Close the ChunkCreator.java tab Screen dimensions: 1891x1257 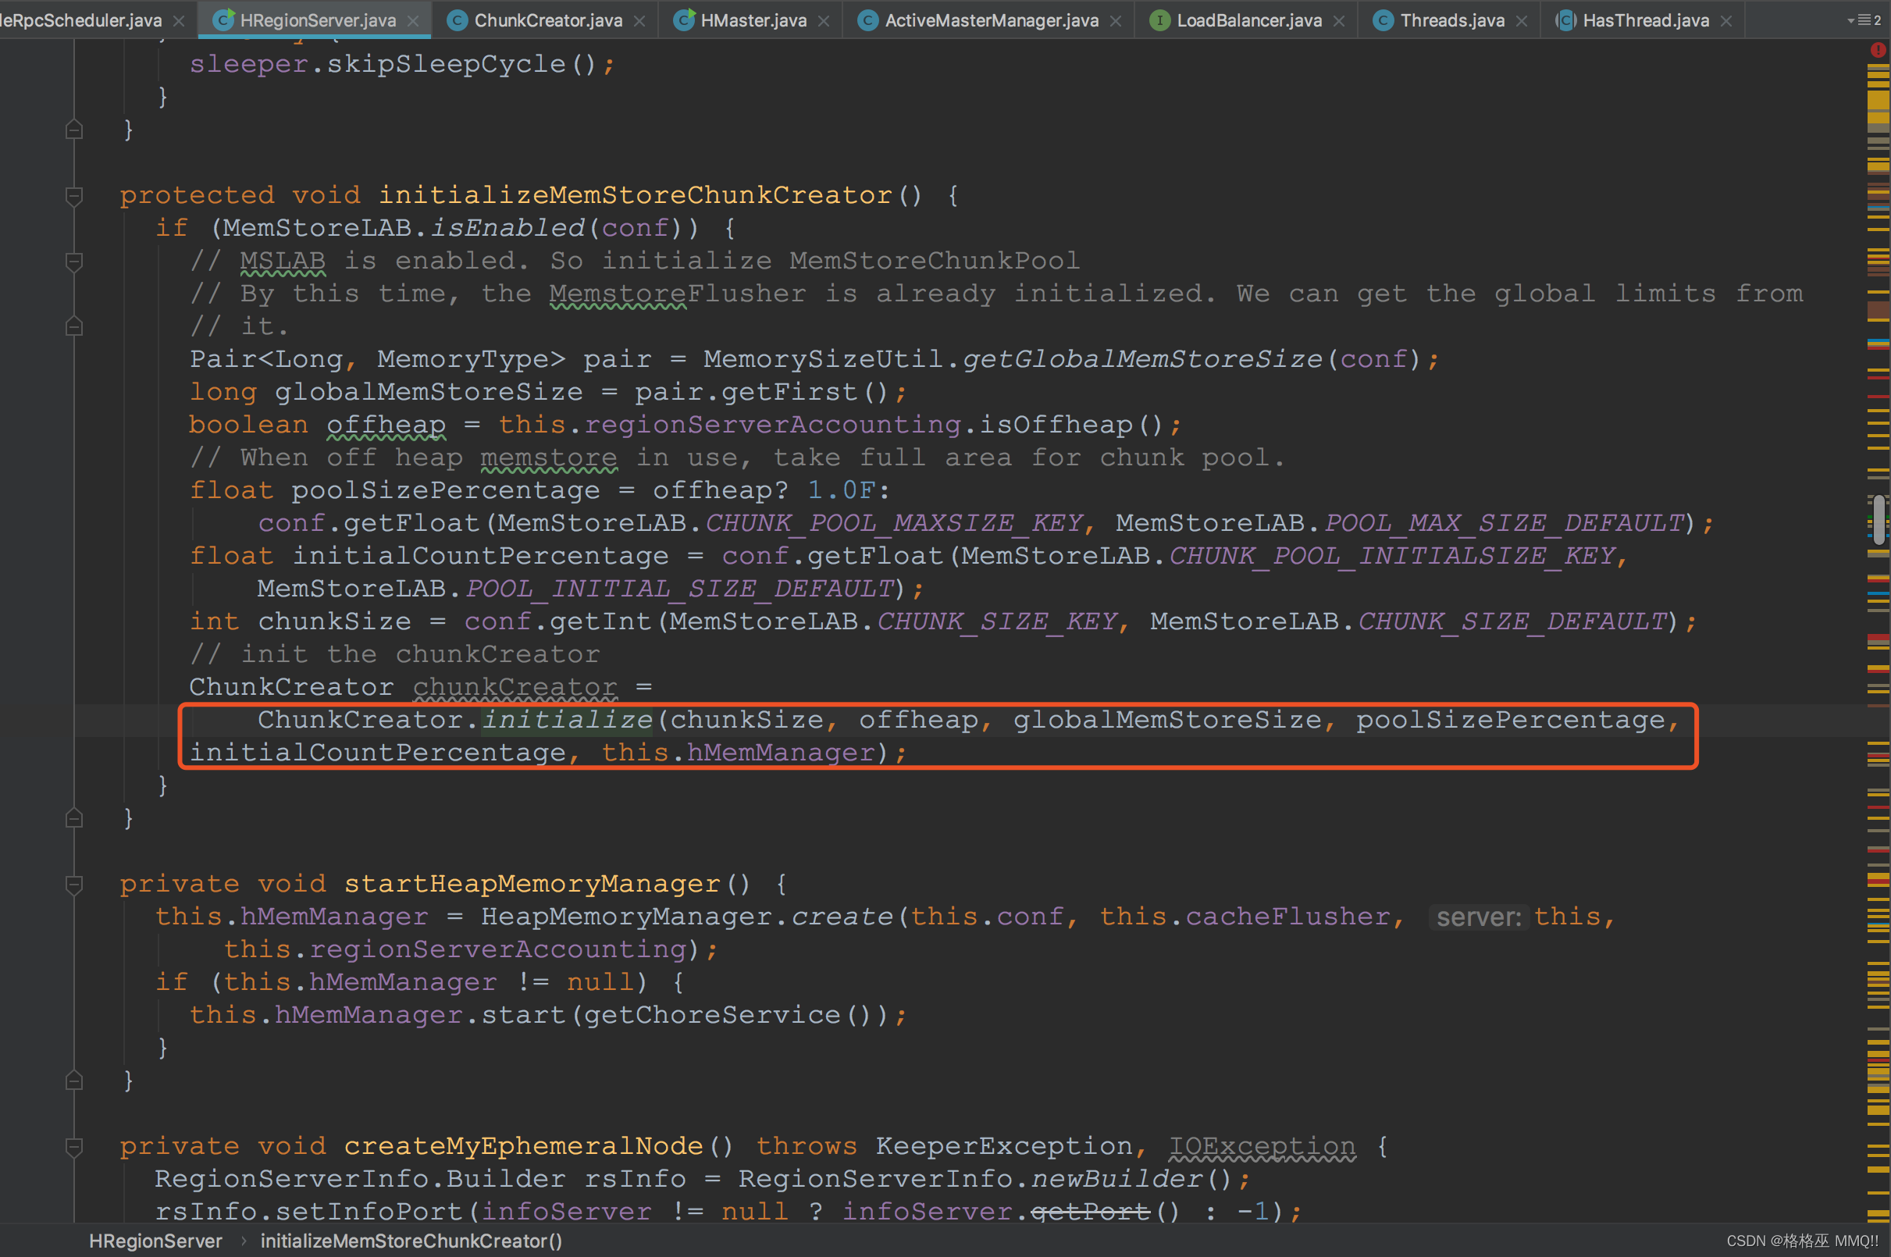[x=639, y=21]
